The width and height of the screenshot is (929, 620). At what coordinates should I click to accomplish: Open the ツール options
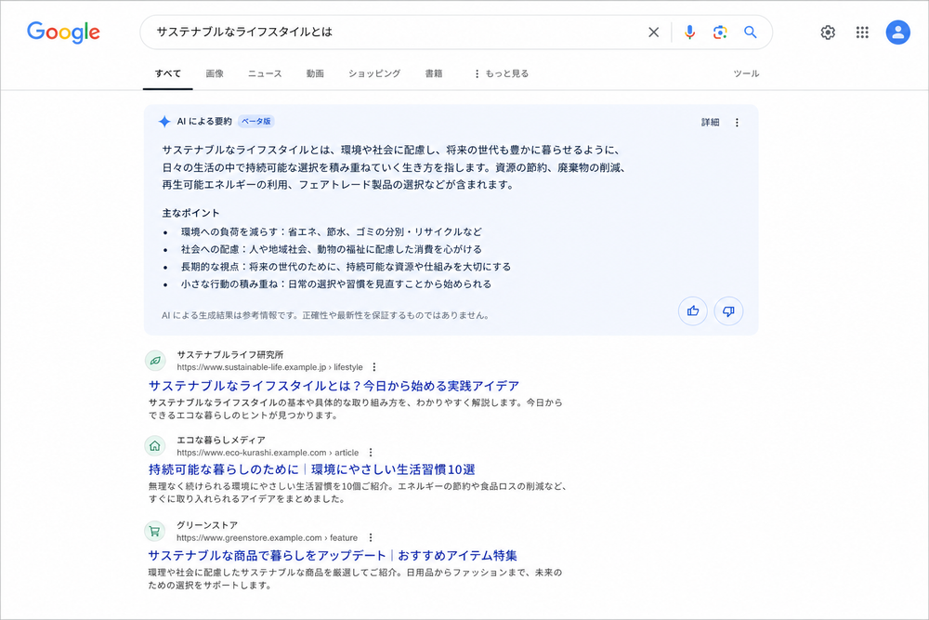(746, 73)
